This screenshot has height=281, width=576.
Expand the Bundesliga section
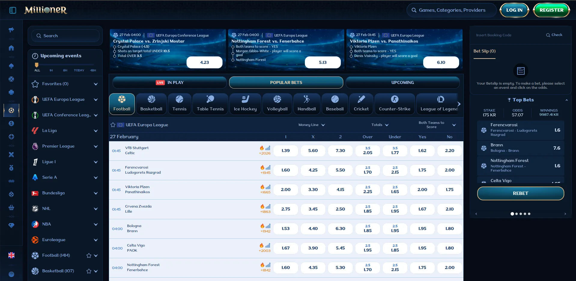[96, 193]
